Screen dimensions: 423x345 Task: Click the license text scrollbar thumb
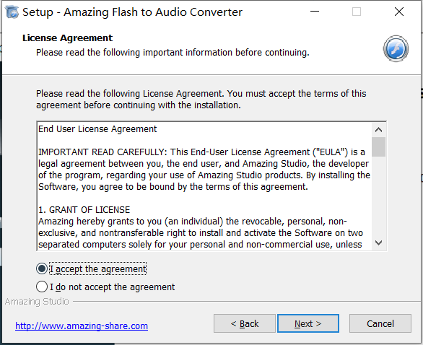pos(378,147)
